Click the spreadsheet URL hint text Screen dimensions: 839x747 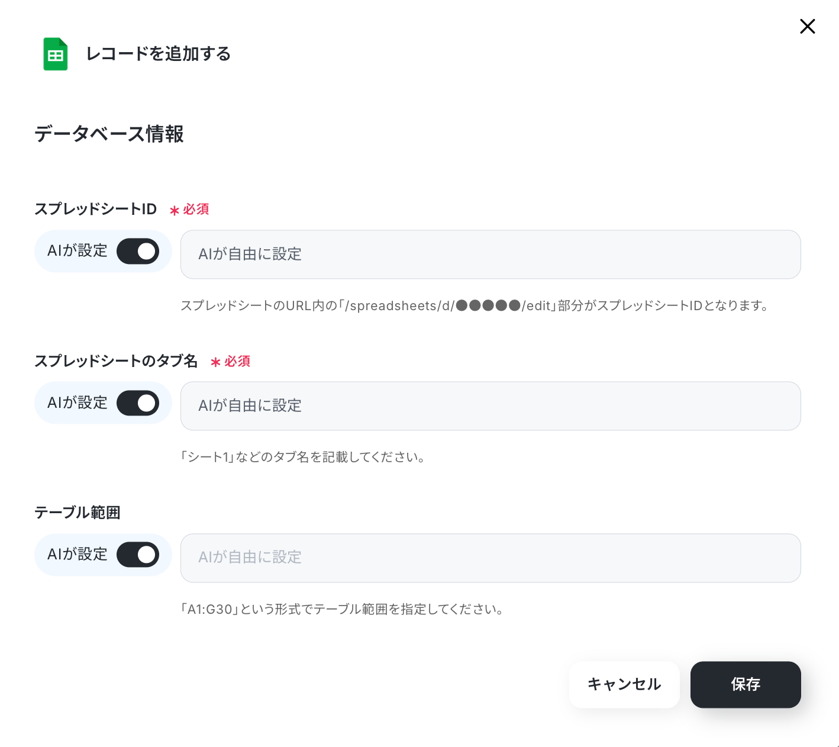[475, 306]
